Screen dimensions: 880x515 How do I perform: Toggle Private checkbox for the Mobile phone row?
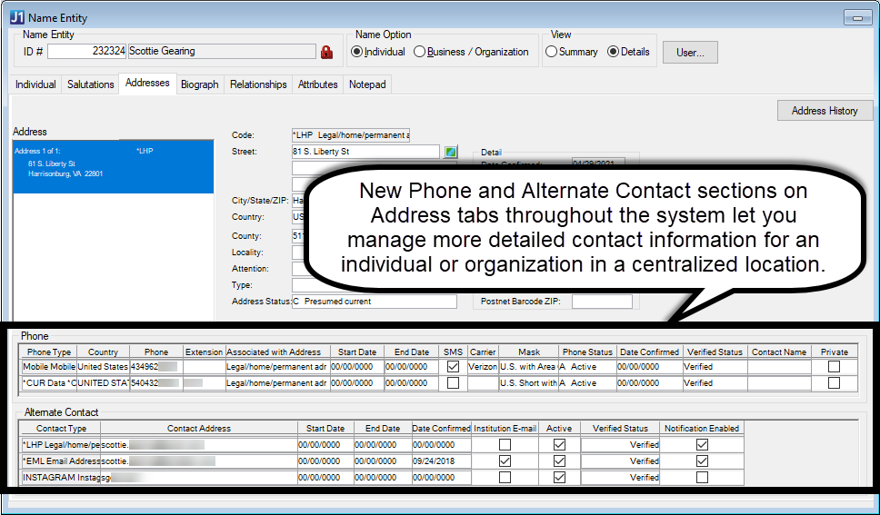[x=834, y=367]
